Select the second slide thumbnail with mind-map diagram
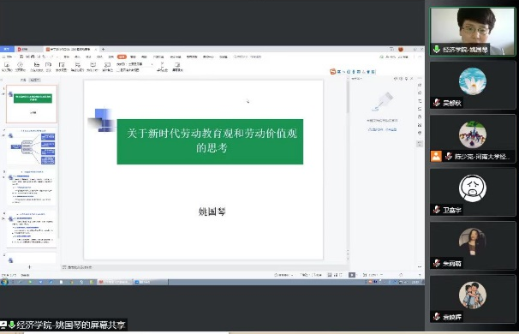 (x=32, y=146)
